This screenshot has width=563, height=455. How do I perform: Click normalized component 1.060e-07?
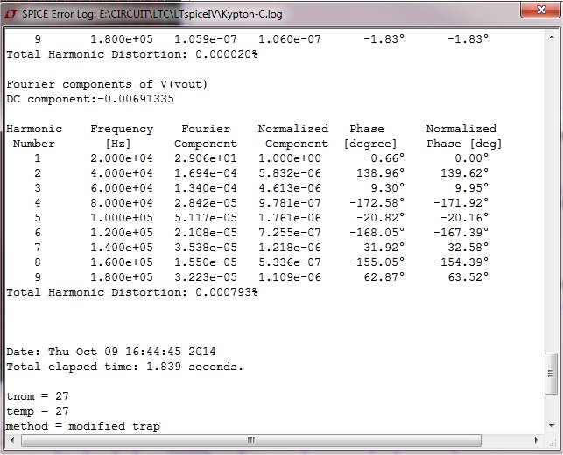click(x=290, y=38)
